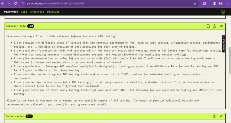Click the Conversation widget title
The image size is (231, 123).
(x=15, y=116)
